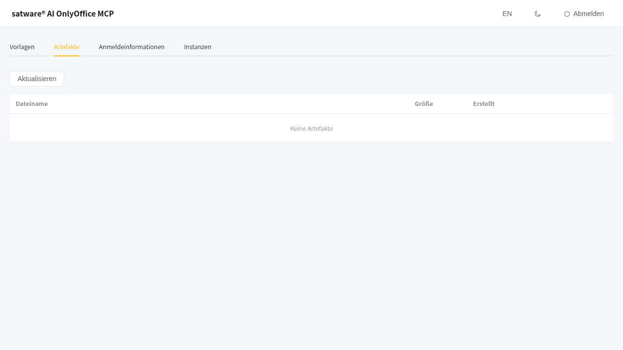623x350 pixels.
Task: Click the power icon beside Abmelden
Action: click(567, 14)
